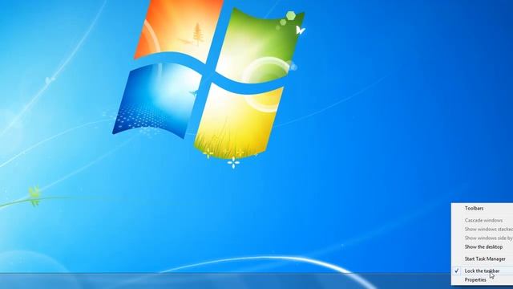Open taskbar Properties from context menu

coord(483,280)
